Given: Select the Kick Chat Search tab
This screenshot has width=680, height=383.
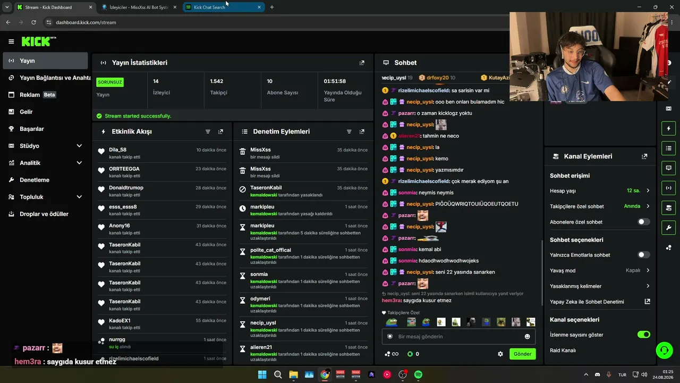Looking at the screenshot, I should click(224, 7).
